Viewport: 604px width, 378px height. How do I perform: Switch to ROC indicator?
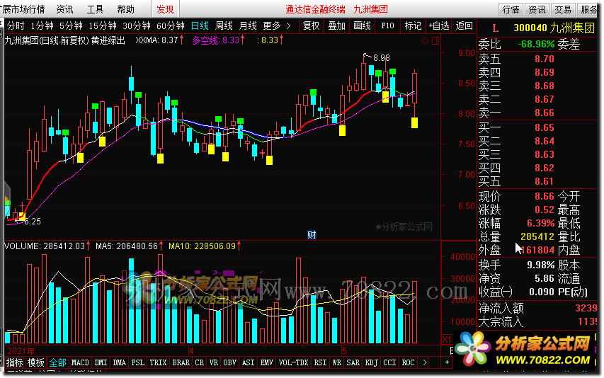[409, 362]
